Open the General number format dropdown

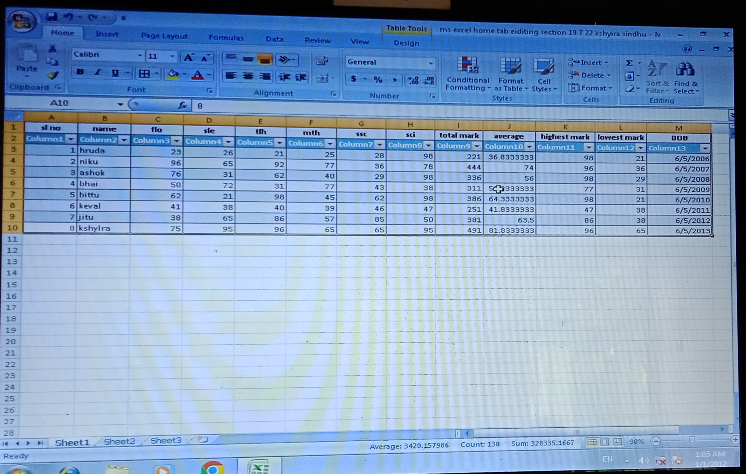[x=430, y=63]
